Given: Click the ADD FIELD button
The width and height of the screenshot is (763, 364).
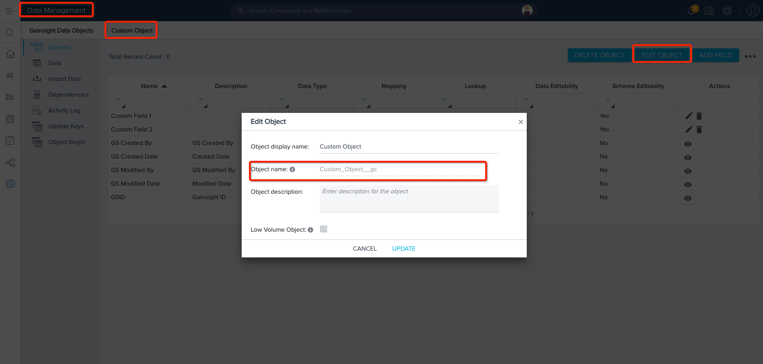Looking at the screenshot, I should (x=715, y=55).
